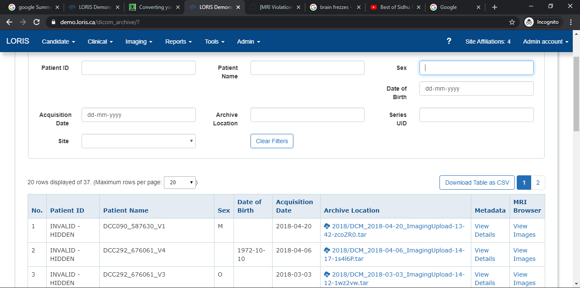Click the Clear Filters button
This screenshot has height=288, width=580.
(272, 141)
